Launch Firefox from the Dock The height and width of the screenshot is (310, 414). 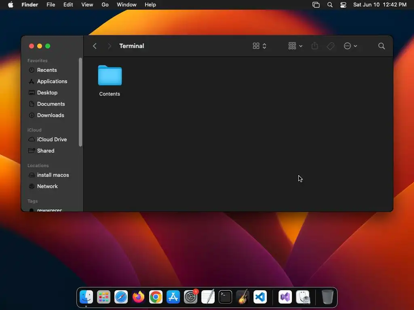point(138,297)
